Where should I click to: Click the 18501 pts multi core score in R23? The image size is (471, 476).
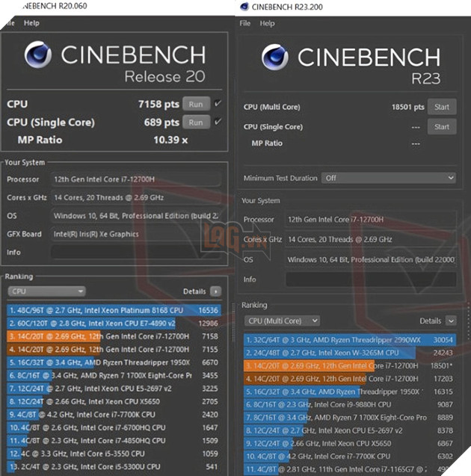[x=408, y=107]
